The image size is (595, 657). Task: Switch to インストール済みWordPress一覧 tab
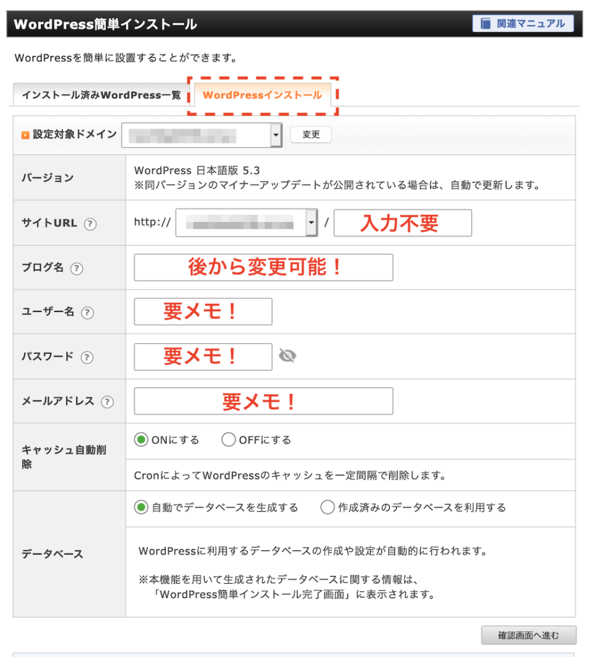click(x=101, y=95)
